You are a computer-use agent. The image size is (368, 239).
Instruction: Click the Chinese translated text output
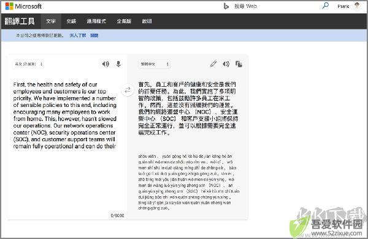coord(188,108)
